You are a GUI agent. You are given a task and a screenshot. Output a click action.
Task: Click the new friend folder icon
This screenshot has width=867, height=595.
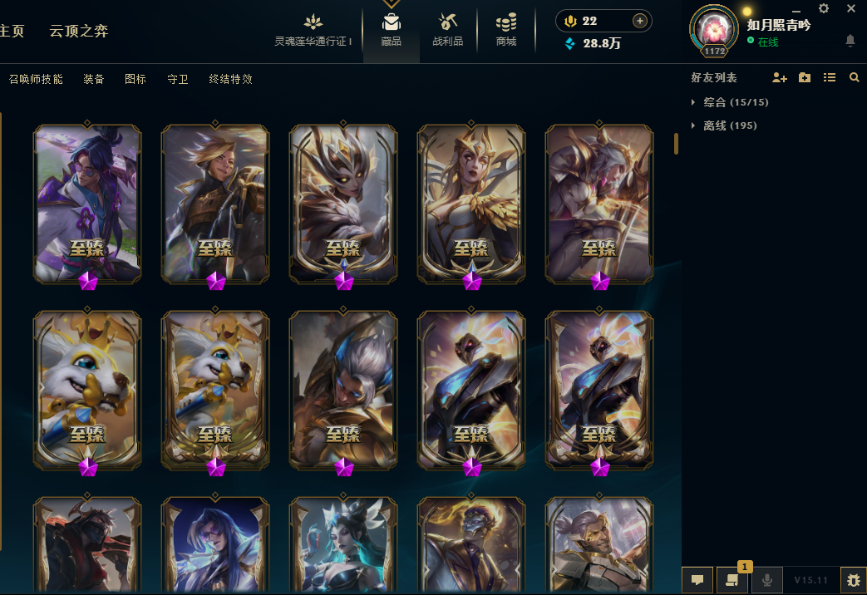[x=805, y=77]
